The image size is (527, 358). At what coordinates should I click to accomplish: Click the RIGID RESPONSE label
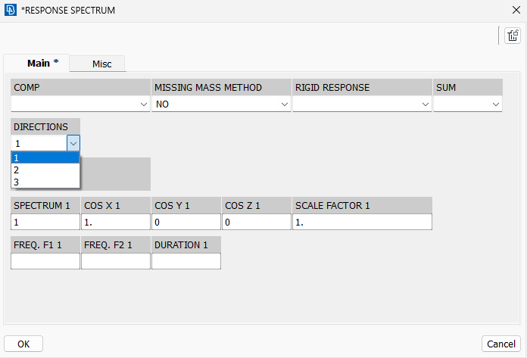coord(332,88)
